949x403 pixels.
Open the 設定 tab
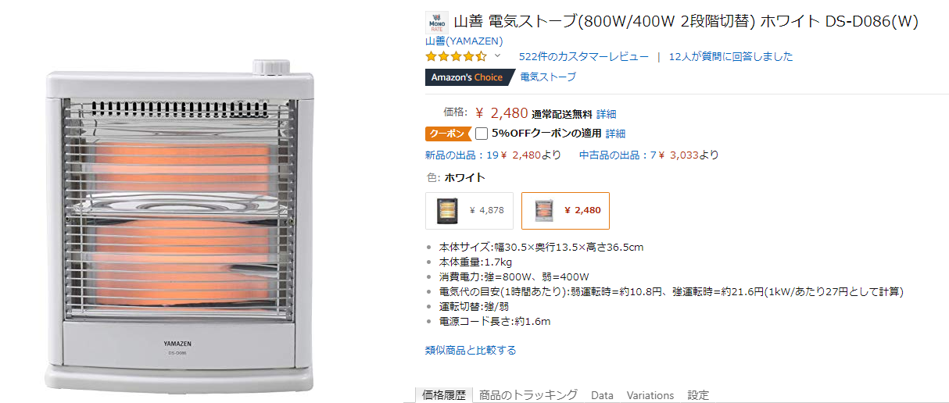(698, 395)
